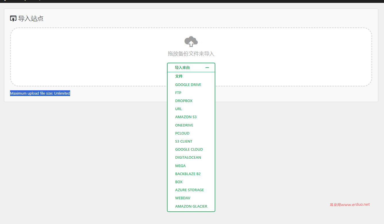The image size is (384, 224).
Task: Select GOOGLE DRIVE import option
Action: point(188,85)
